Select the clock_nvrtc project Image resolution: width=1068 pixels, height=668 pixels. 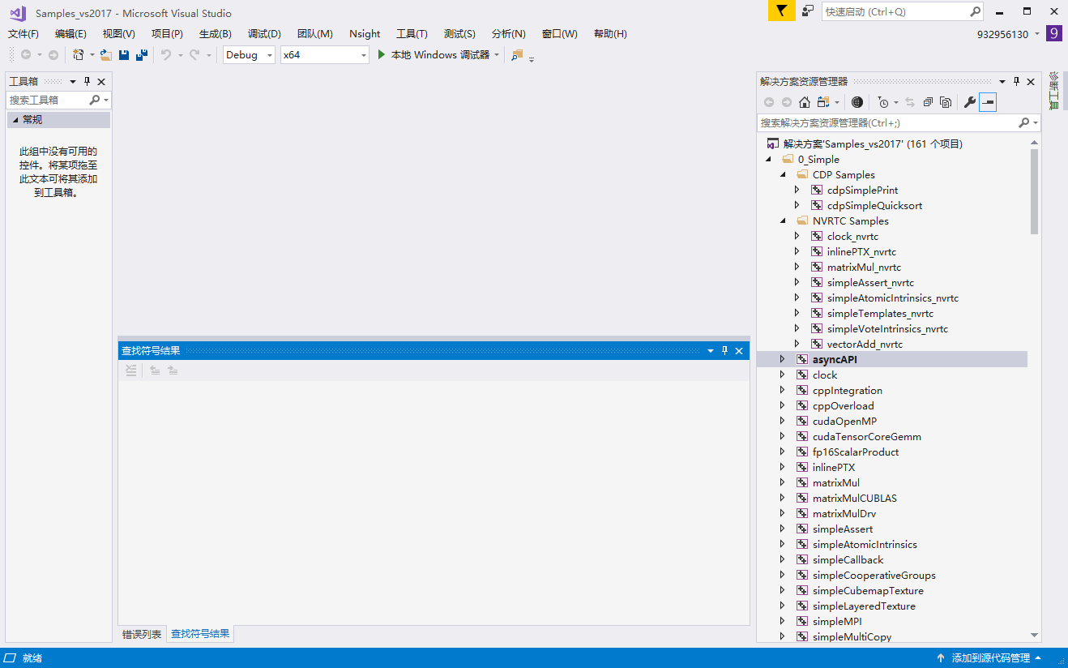tap(852, 237)
